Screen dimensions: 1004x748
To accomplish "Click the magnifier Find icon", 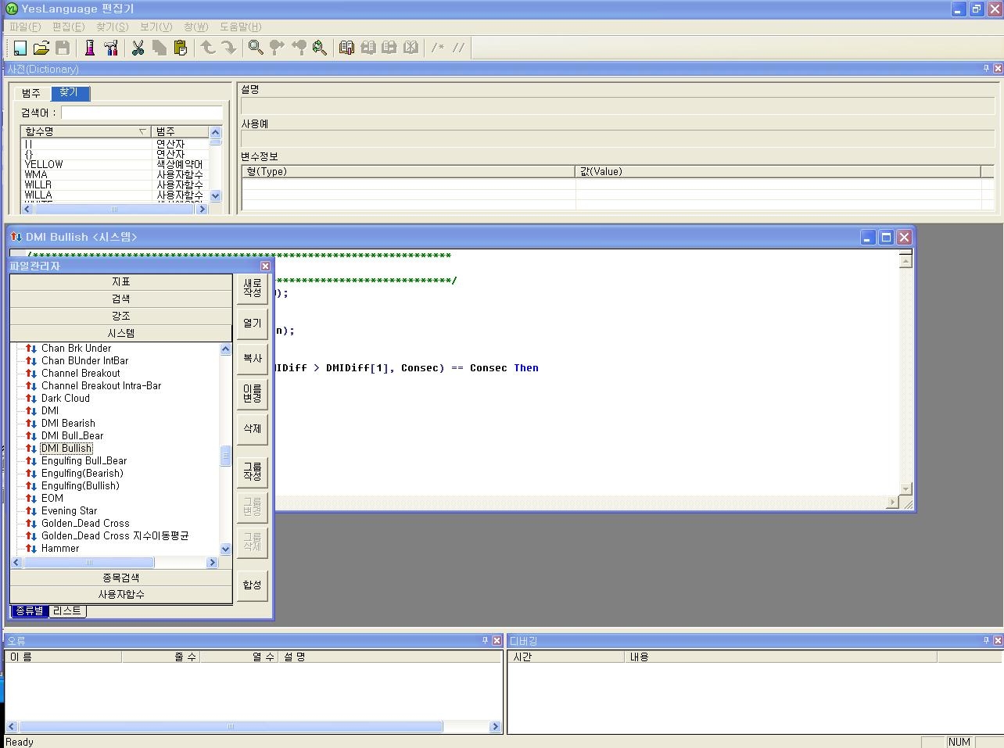I will [255, 48].
